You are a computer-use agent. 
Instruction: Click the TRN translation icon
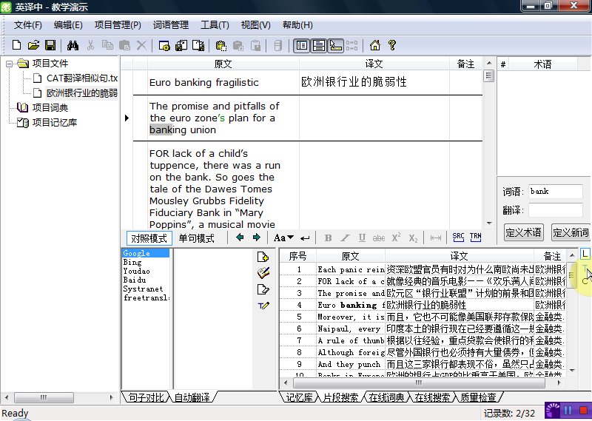click(475, 238)
